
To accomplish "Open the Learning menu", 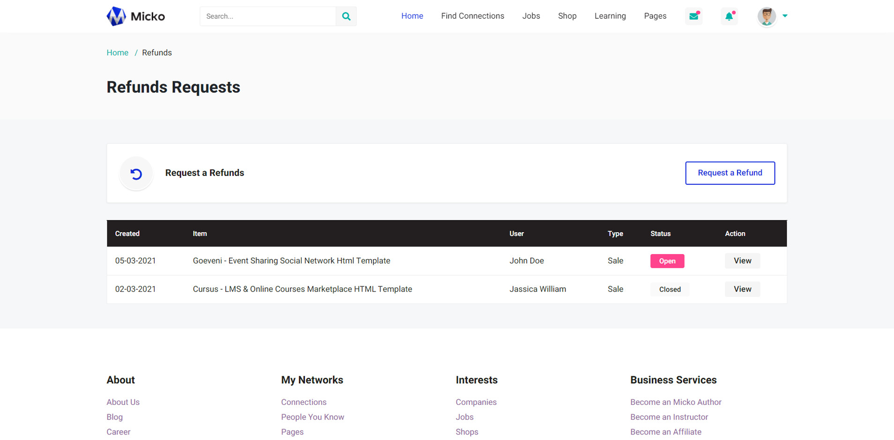I will point(610,16).
